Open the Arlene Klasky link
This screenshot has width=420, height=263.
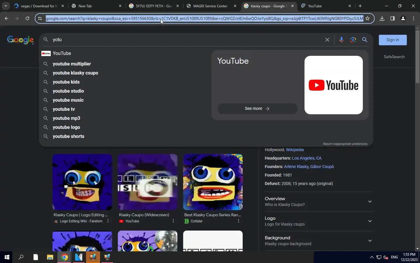pyautogui.click(x=296, y=167)
